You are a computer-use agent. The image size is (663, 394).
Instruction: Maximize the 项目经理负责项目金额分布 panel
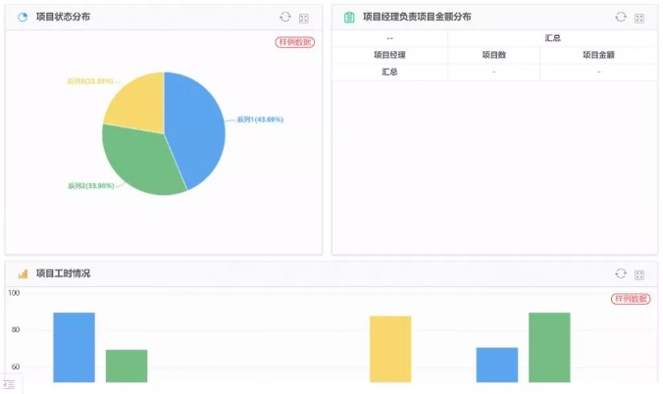639,18
